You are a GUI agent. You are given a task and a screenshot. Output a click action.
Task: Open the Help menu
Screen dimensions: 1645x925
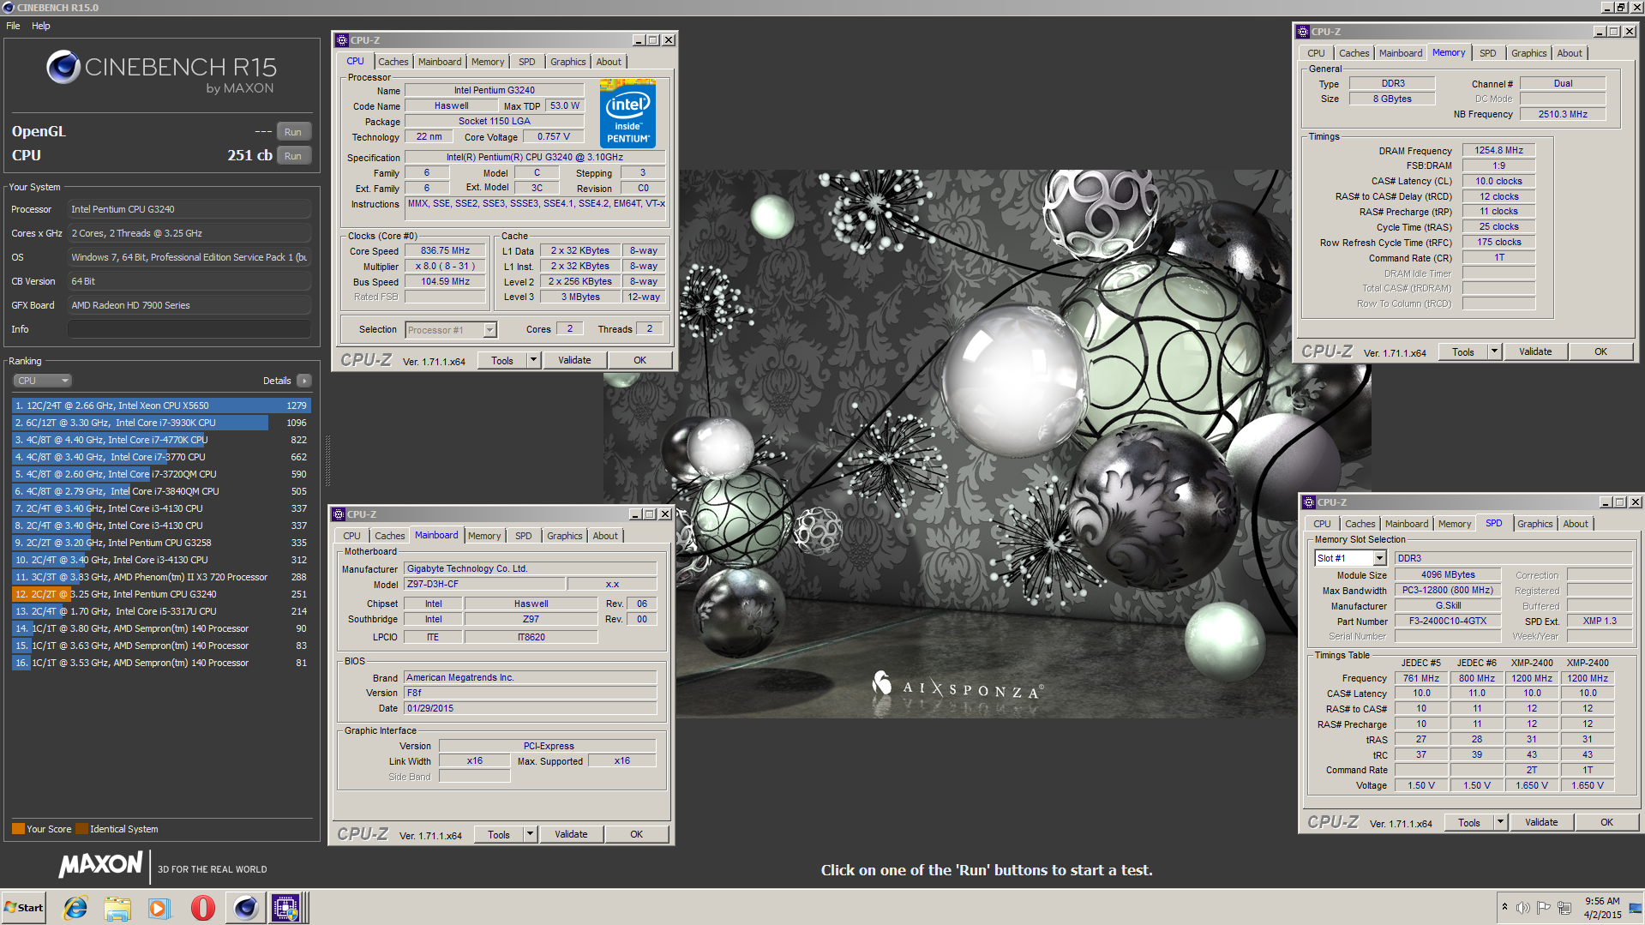point(41,26)
